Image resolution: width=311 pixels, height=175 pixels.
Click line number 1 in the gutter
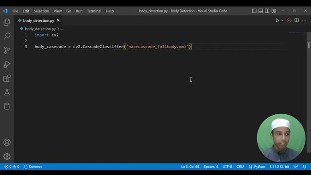point(26,35)
